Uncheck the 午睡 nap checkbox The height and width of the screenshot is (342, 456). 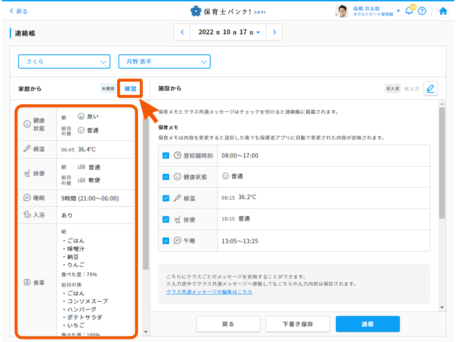click(x=165, y=241)
